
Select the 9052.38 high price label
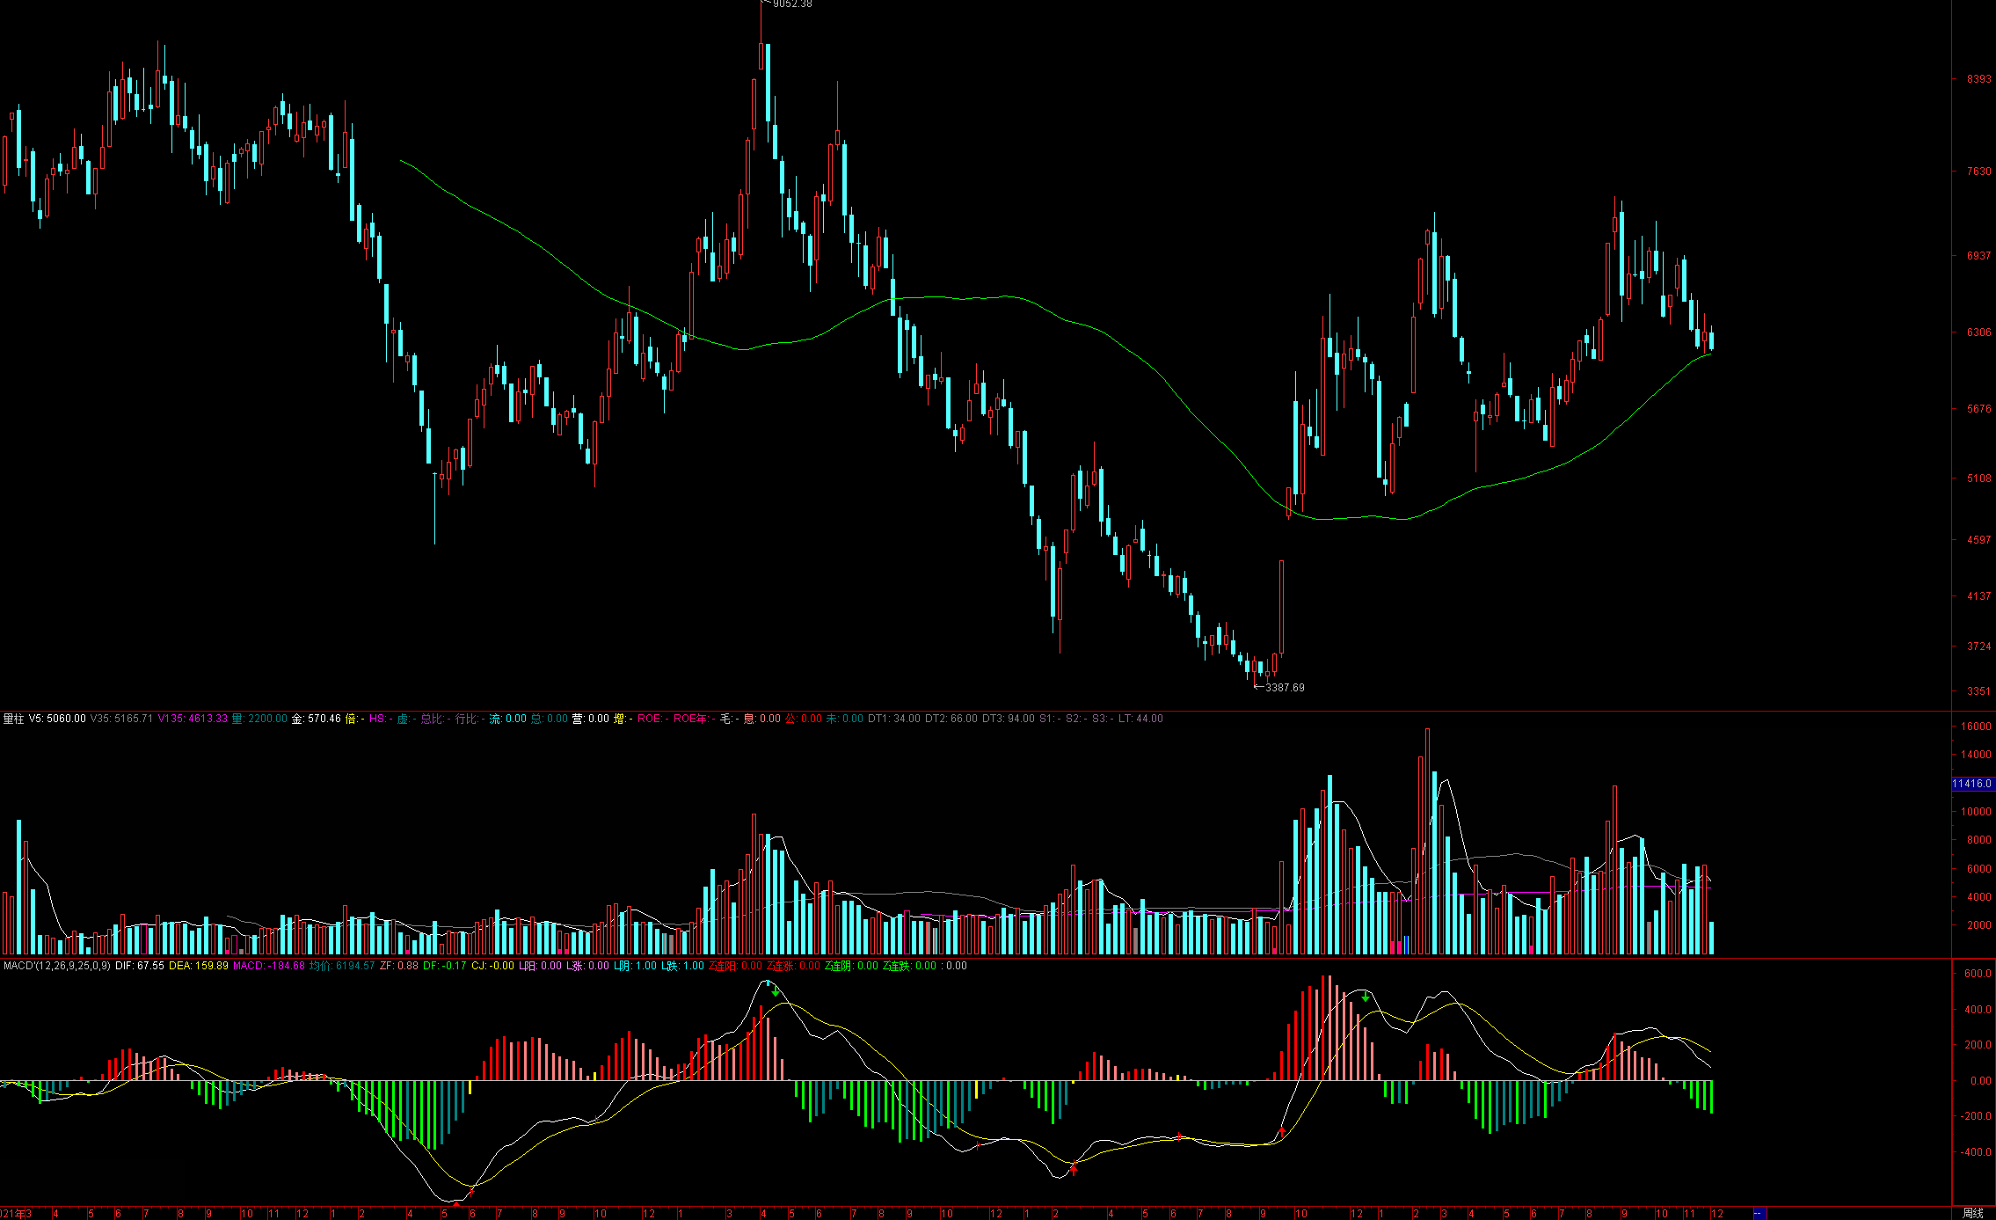click(791, 4)
